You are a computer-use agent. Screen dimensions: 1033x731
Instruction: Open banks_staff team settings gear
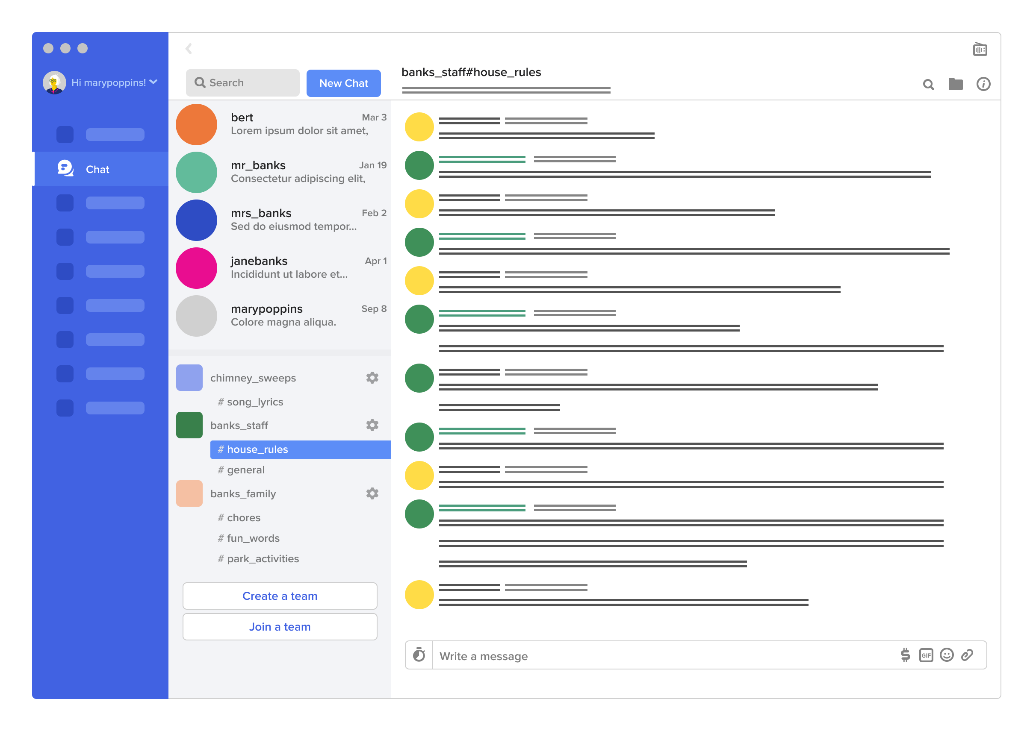(x=372, y=425)
